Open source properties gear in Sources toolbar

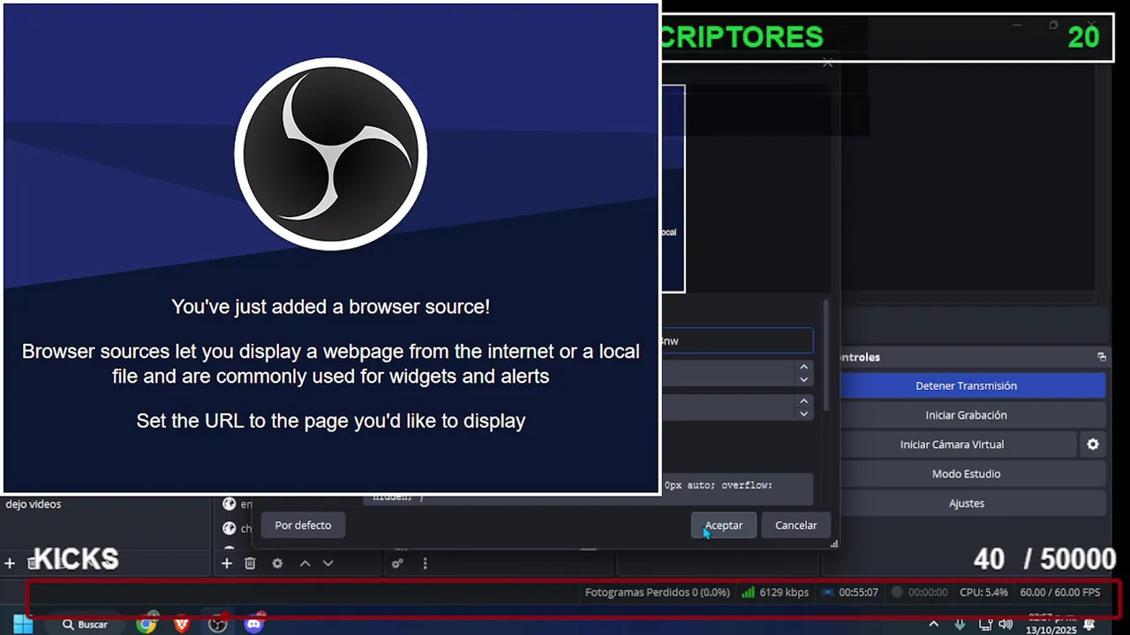pyautogui.click(x=277, y=564)
